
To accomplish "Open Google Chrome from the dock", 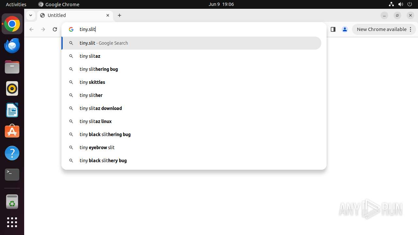I will tap(12, 24).
